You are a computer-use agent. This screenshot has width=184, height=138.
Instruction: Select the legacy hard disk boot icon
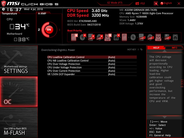[124, 37]
